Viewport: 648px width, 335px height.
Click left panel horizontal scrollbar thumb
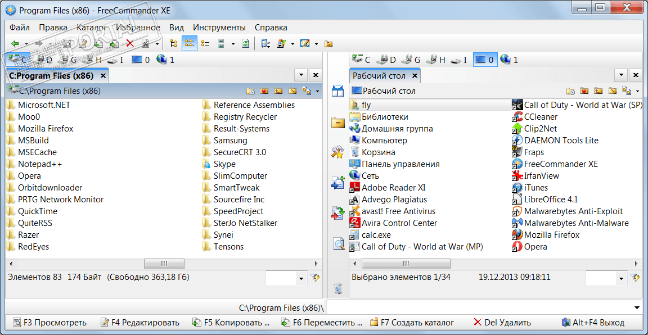pos(164,263)
